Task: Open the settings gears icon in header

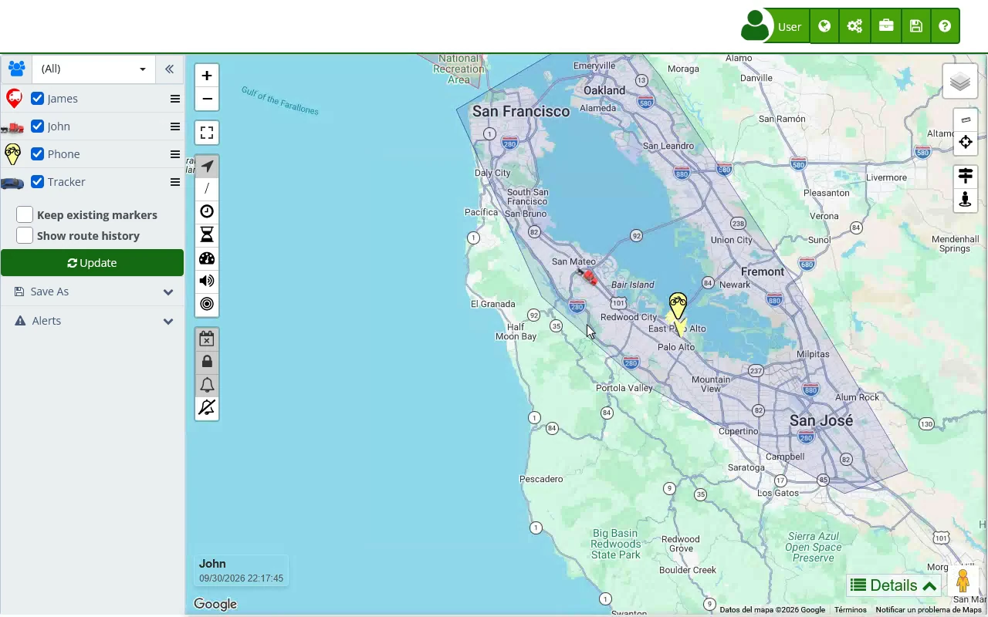Action: (854, 26)
